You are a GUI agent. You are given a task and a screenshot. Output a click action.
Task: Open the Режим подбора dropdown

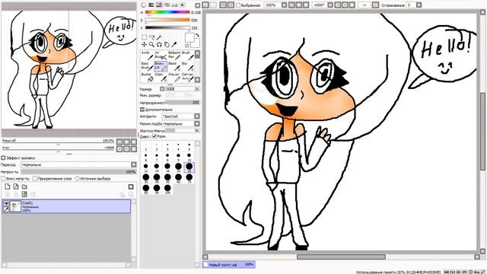coord(197,123)
